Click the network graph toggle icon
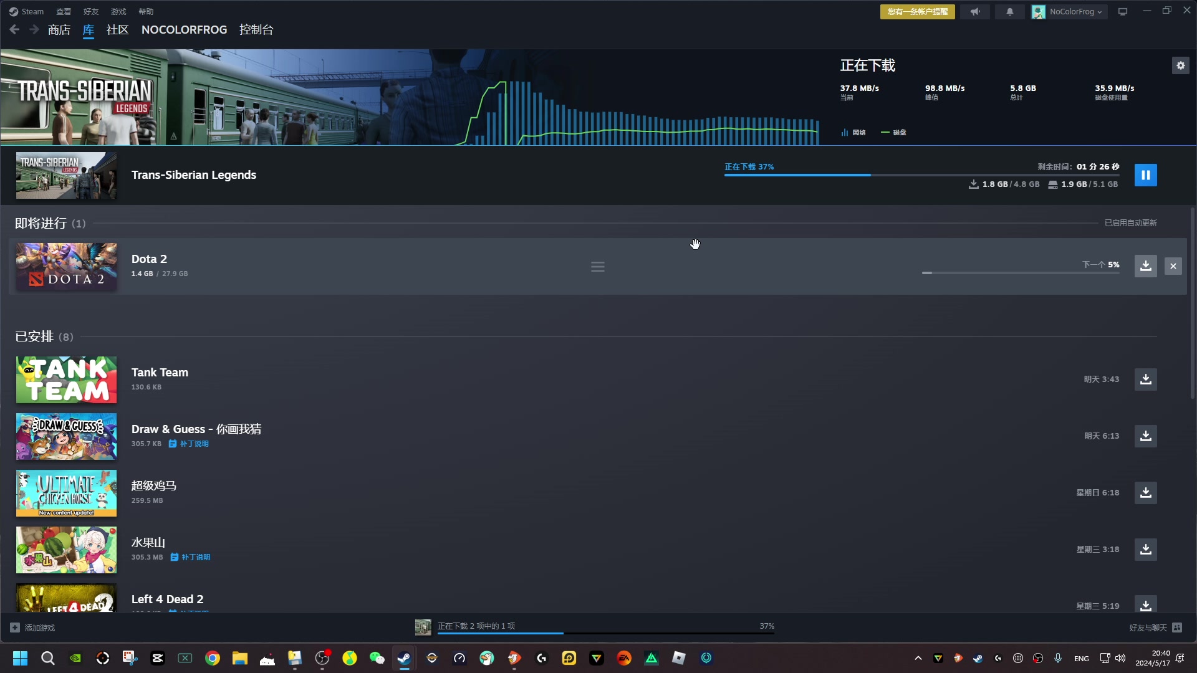This screenshot has width=1197, height=673. 844,131
